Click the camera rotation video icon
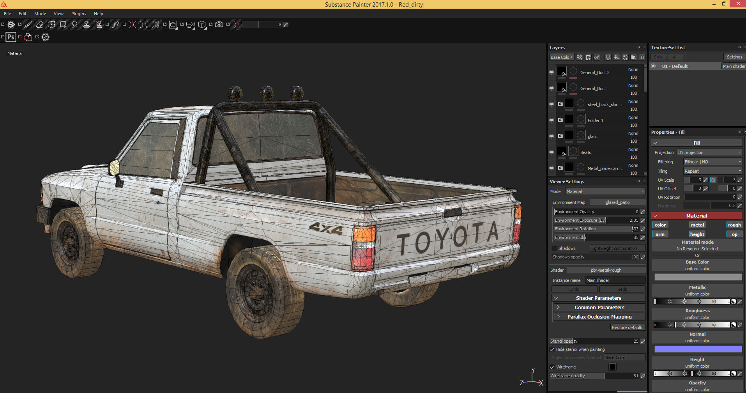This screenshot has width=746, height=393. pyautogui.click(x=190, y=25)
